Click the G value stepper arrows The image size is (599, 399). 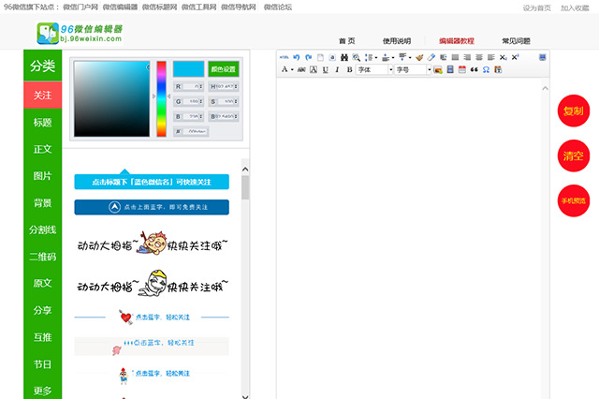201,102
